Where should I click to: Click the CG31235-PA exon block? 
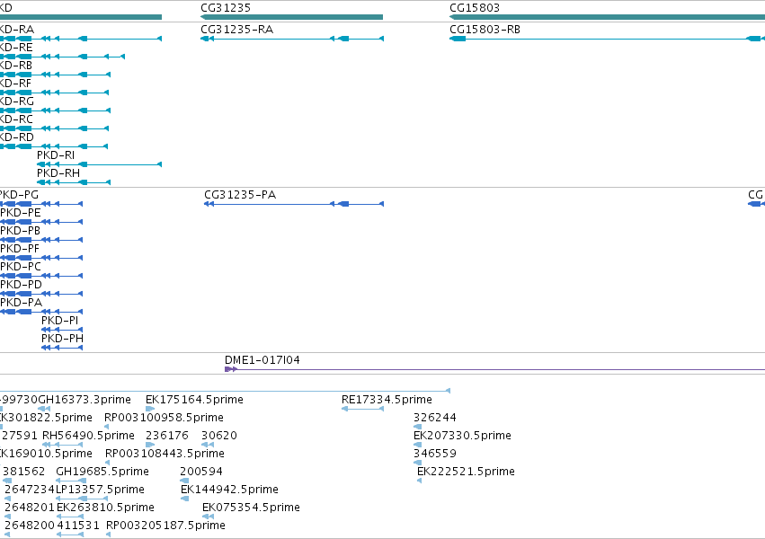tap(343, 204)
